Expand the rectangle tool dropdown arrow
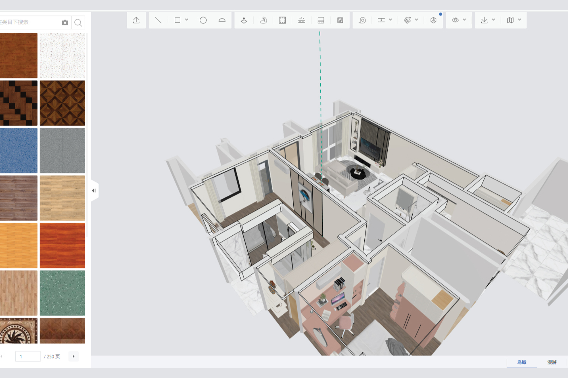Viewport: 568px width, 378px height. pyautogui.click(x=187, y=20)
